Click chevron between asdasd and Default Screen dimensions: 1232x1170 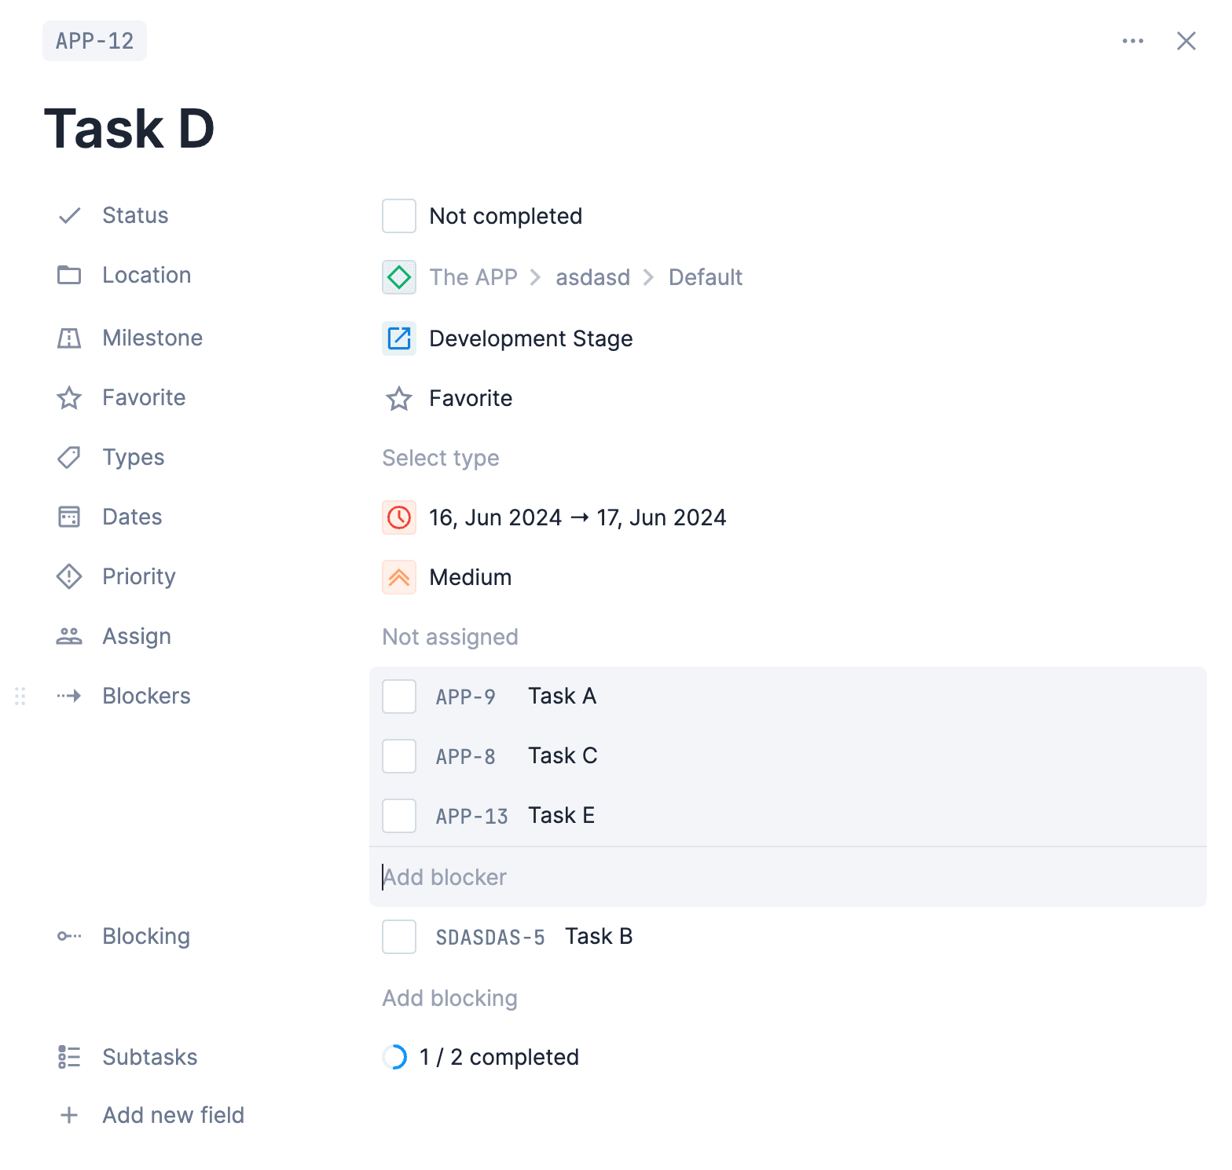[x=649, y=277]
